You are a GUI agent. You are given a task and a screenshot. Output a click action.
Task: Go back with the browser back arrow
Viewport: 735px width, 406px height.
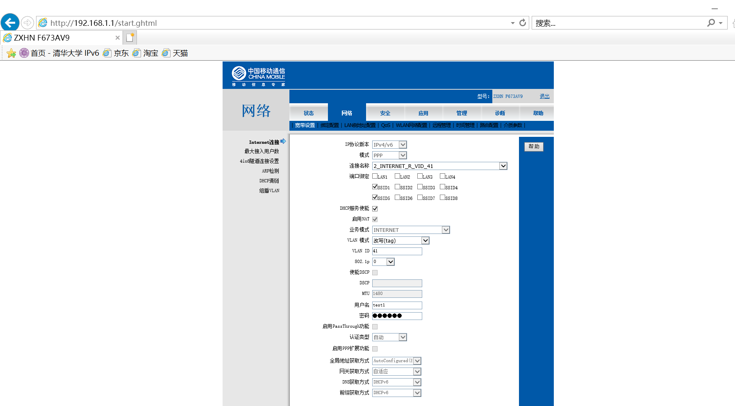click(10, 23)
